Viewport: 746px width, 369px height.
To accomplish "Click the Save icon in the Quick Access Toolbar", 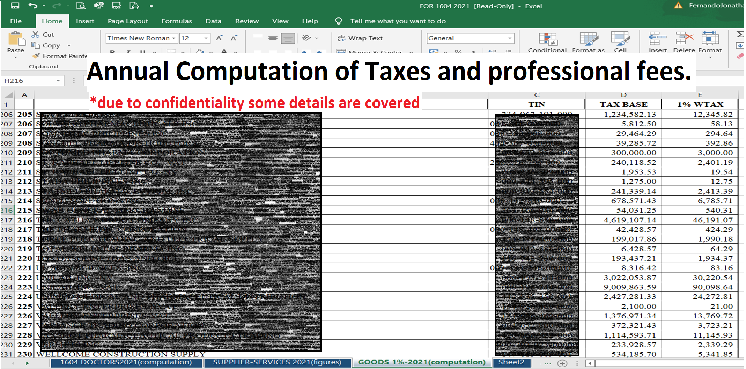I will (x=15, y=6).
